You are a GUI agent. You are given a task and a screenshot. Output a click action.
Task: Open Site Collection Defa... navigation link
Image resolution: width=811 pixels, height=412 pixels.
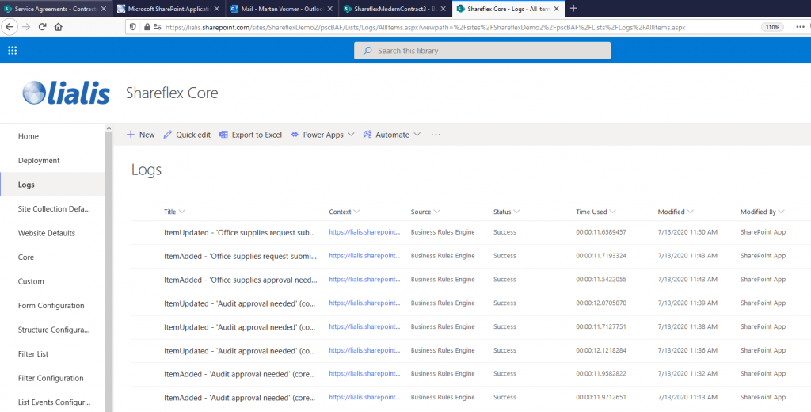point(52,208)
